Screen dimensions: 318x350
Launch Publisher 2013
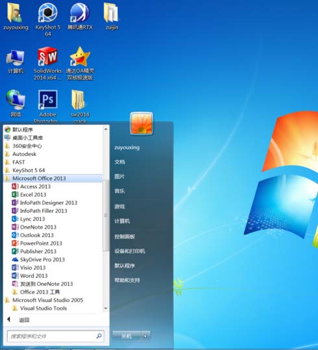tap(34, 251)
